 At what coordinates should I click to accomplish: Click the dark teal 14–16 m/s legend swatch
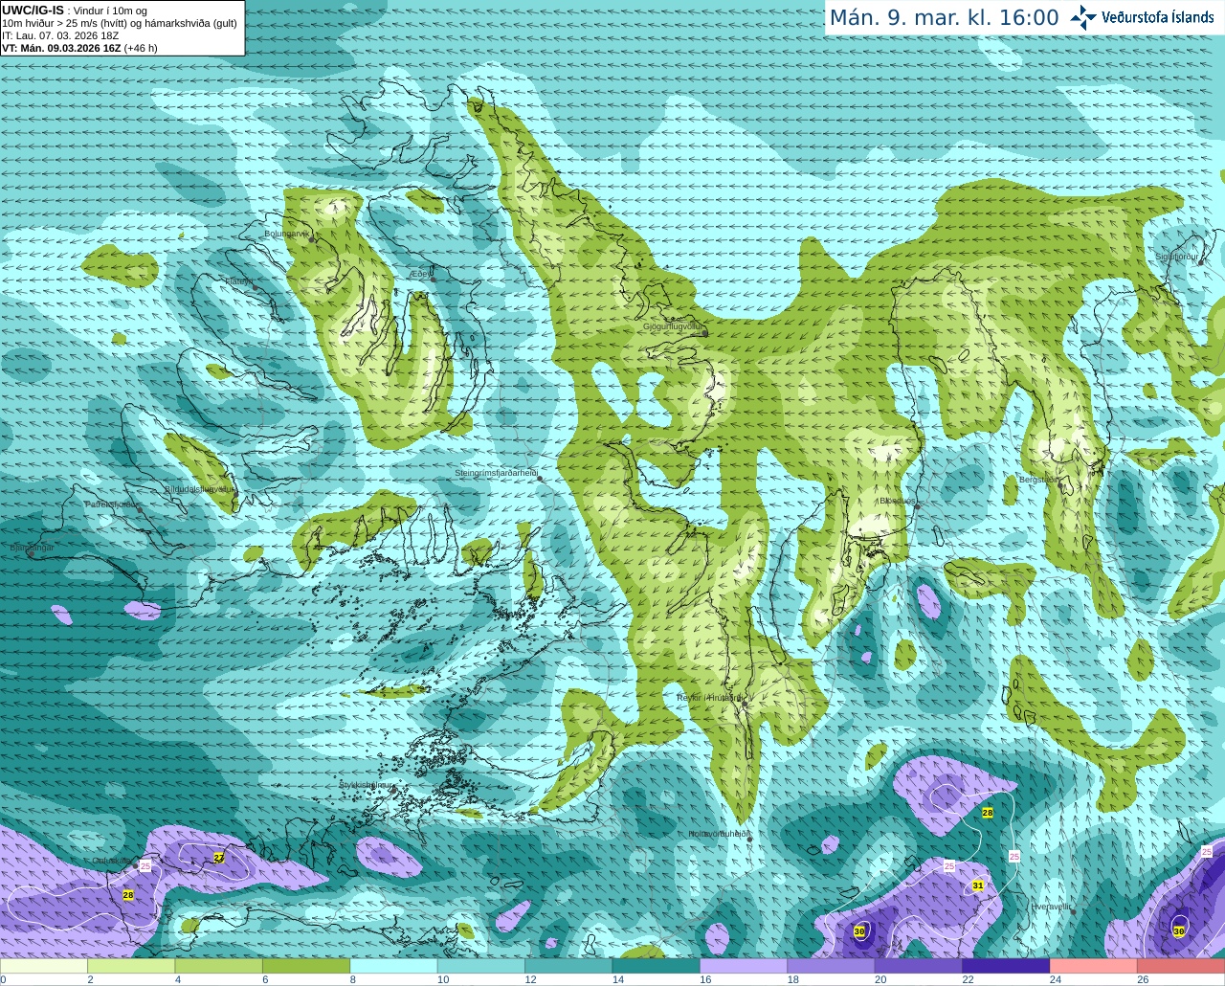(657, 966)
